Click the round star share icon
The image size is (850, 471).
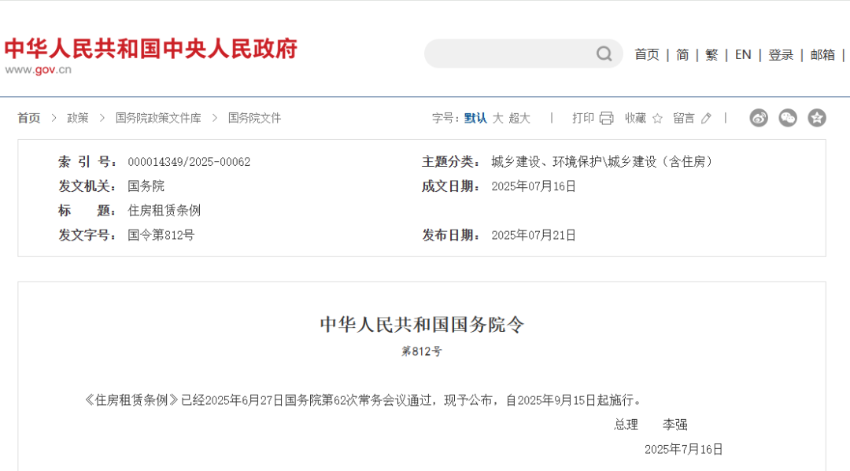click(817, 117)
